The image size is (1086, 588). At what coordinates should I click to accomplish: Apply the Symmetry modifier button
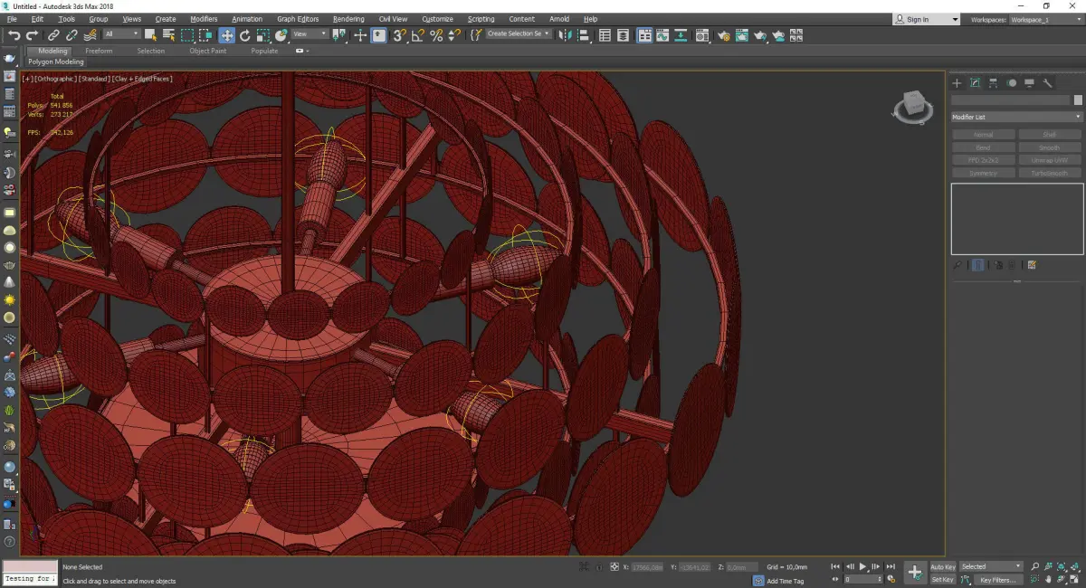tap(983, 173)
